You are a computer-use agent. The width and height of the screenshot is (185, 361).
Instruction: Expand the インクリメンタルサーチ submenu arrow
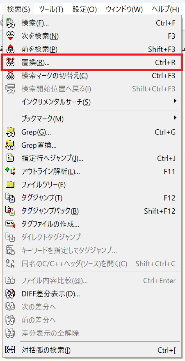(175, 100)
